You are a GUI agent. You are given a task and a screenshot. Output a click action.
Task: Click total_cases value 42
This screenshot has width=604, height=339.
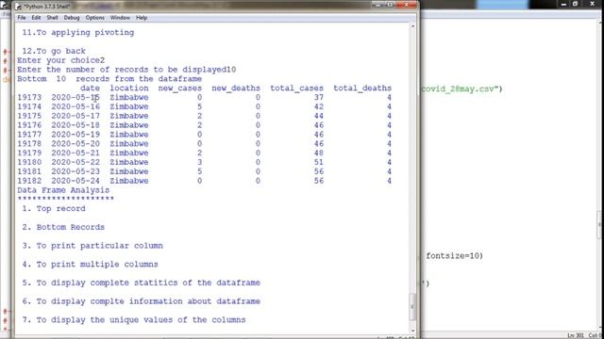(319, 106)
